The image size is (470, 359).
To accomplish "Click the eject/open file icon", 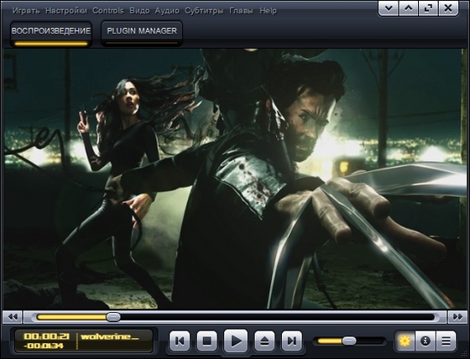I will tap(264, 341).
